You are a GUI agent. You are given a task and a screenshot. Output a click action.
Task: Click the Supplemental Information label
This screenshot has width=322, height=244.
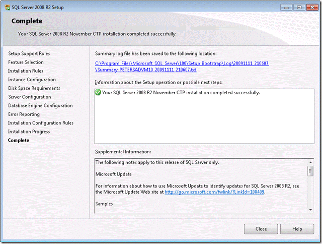(123, 152)
